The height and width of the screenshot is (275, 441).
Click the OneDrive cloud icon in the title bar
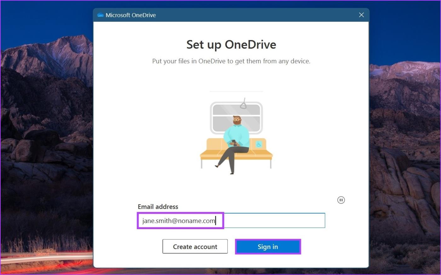pos(100,15)
